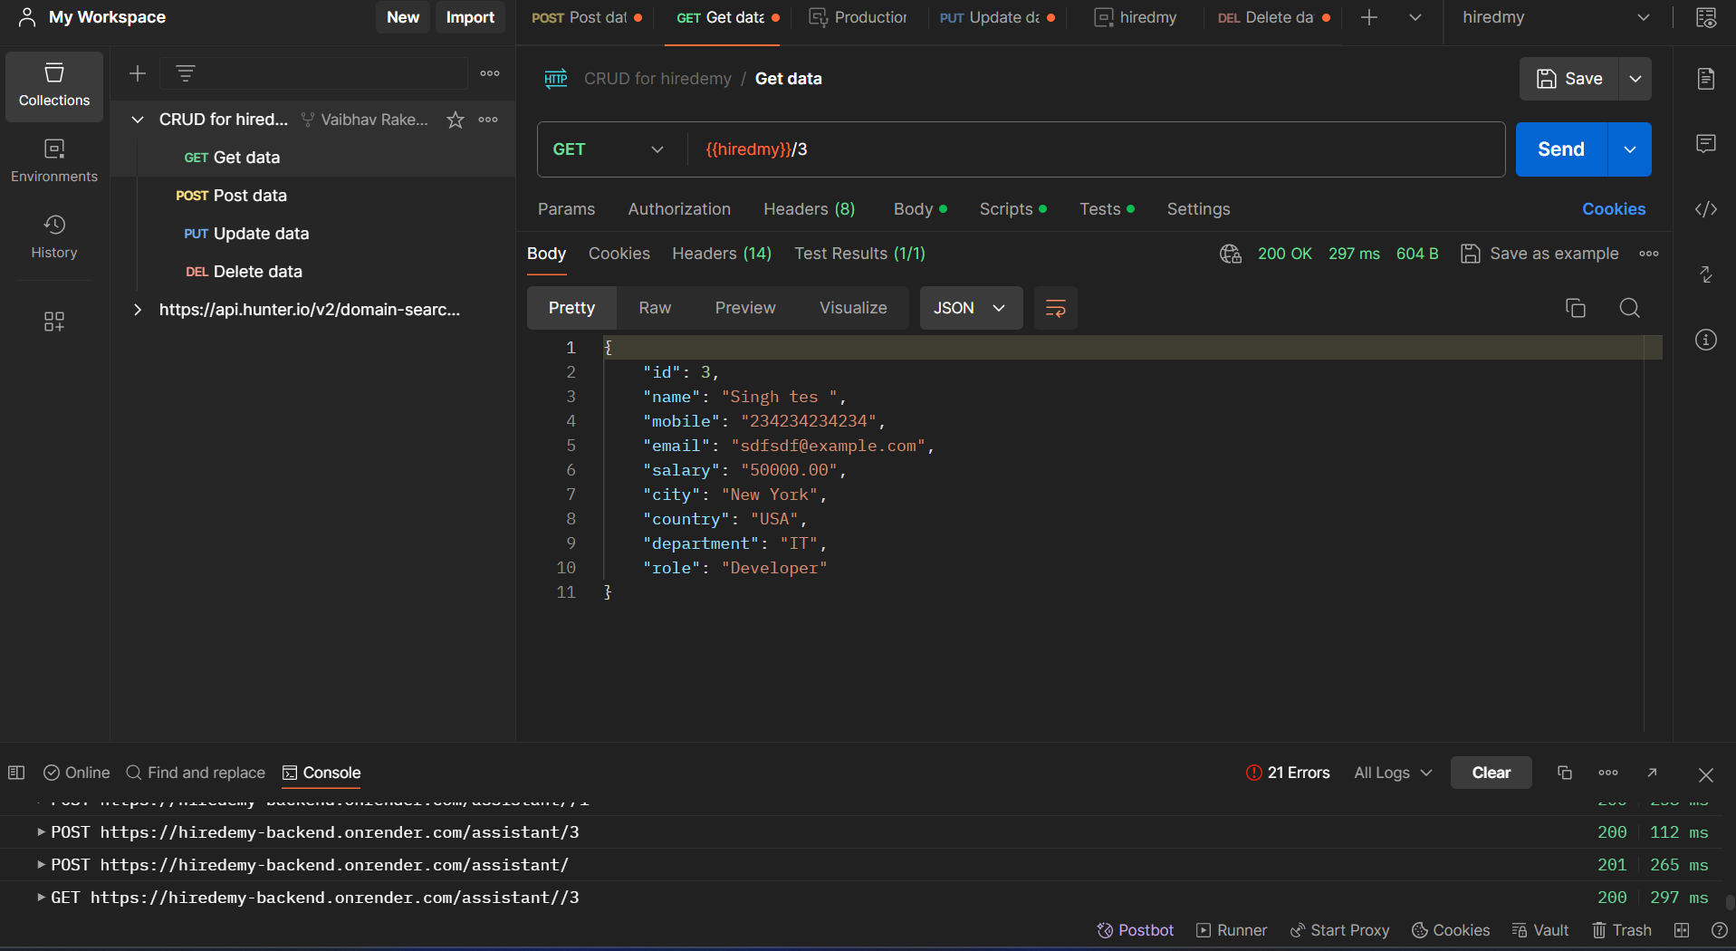Switch to the Params tab

566,209
